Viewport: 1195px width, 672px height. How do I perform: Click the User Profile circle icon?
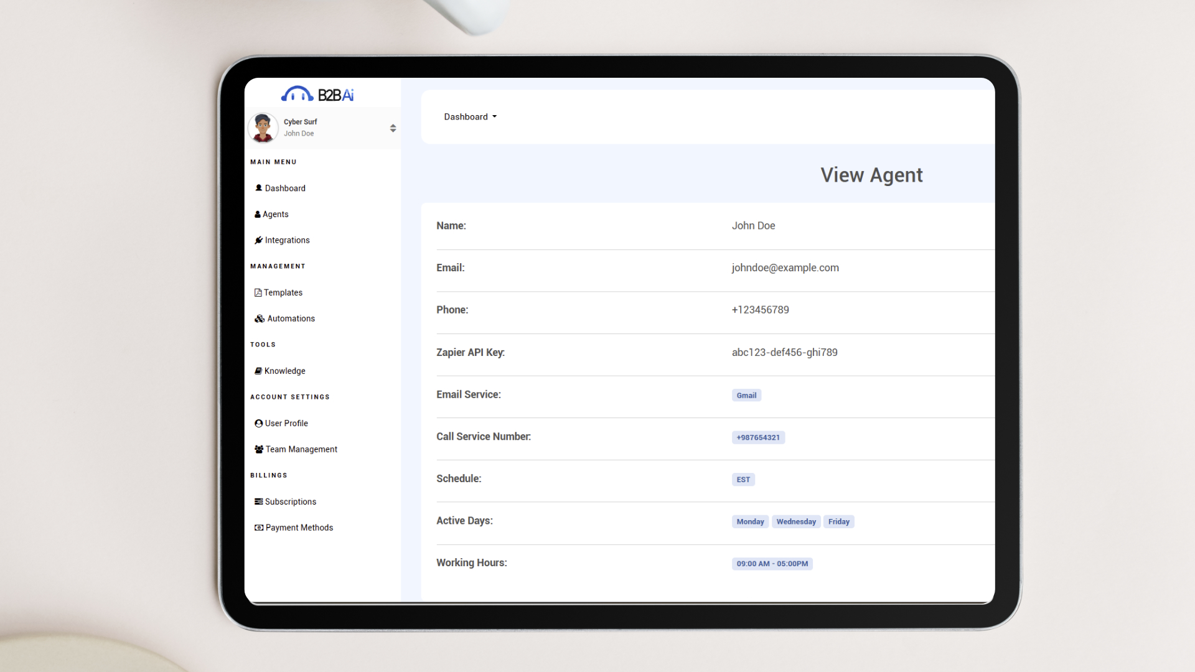click(259, 423)
